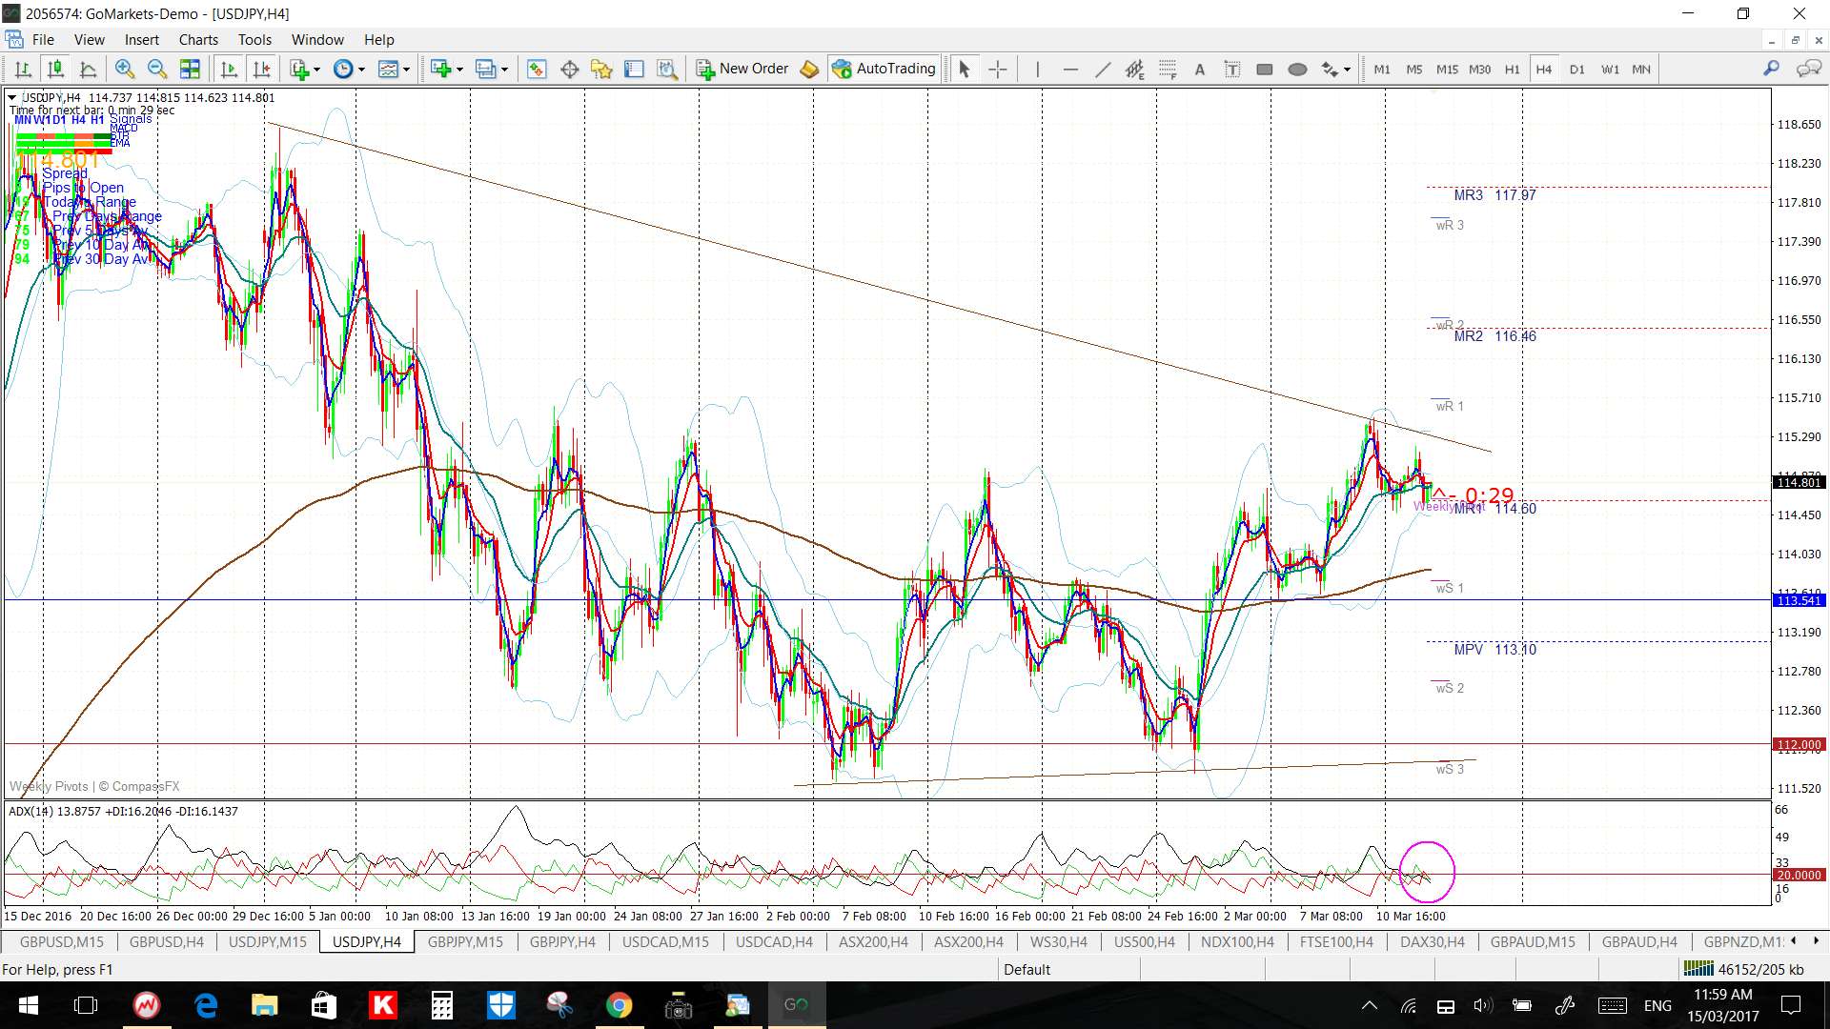Click the New Order button
This screenshot has height=1029, width=1830.
pyautogui.click(x=742, y=69)
